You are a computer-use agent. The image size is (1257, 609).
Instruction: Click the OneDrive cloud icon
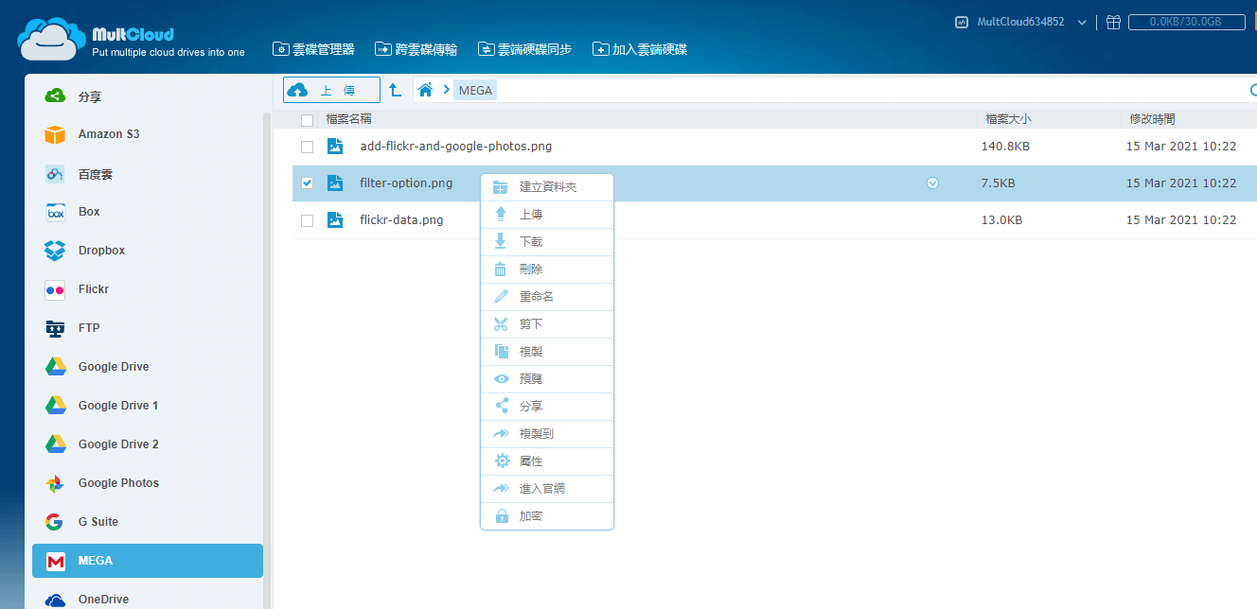click(x=55, y=600)
